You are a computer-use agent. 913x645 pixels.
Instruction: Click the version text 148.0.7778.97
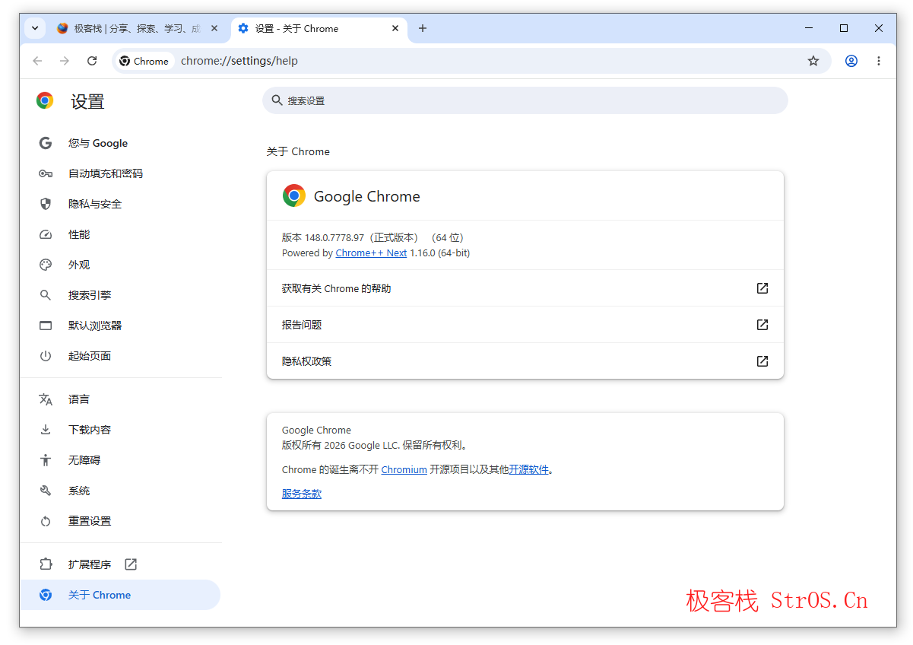334,238
